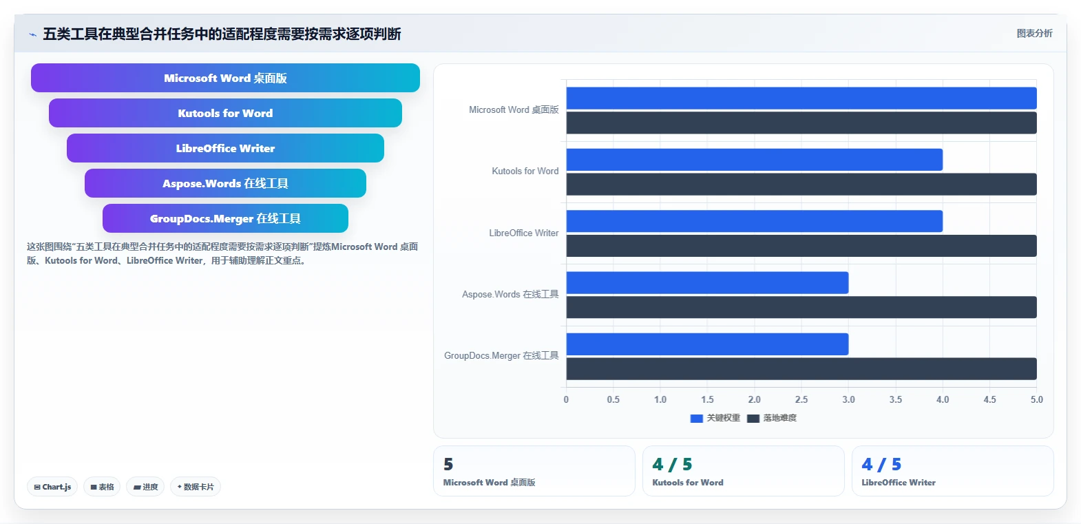Click the blue 关键权重 bar for Microsoft Word 桌面版
This screenshot has width=1081, height=524.
click(801, 98)
